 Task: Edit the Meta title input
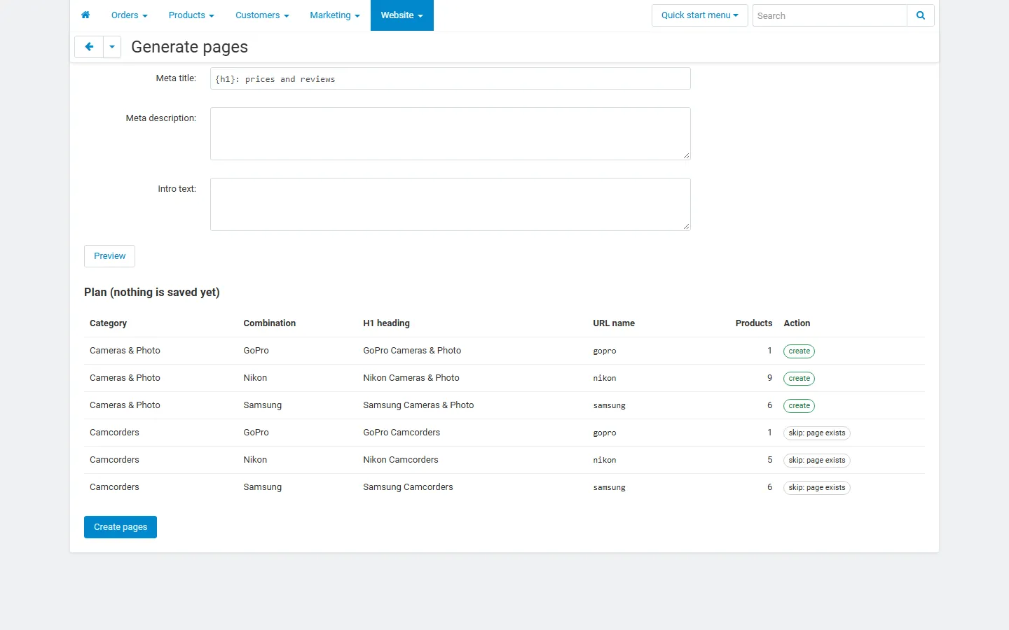pyautogui.click(x=451, y=78)
